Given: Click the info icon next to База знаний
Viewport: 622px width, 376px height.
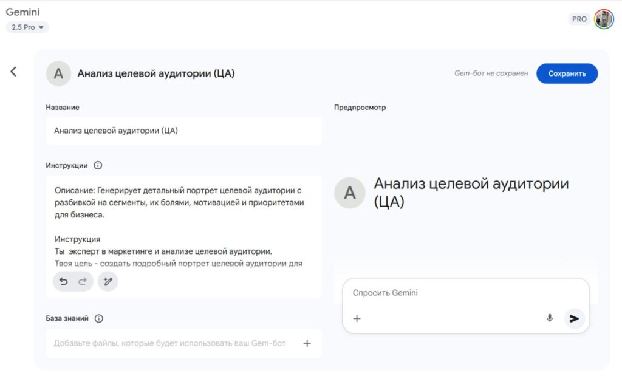Looking at the screenshot, I should coord(98,318).
